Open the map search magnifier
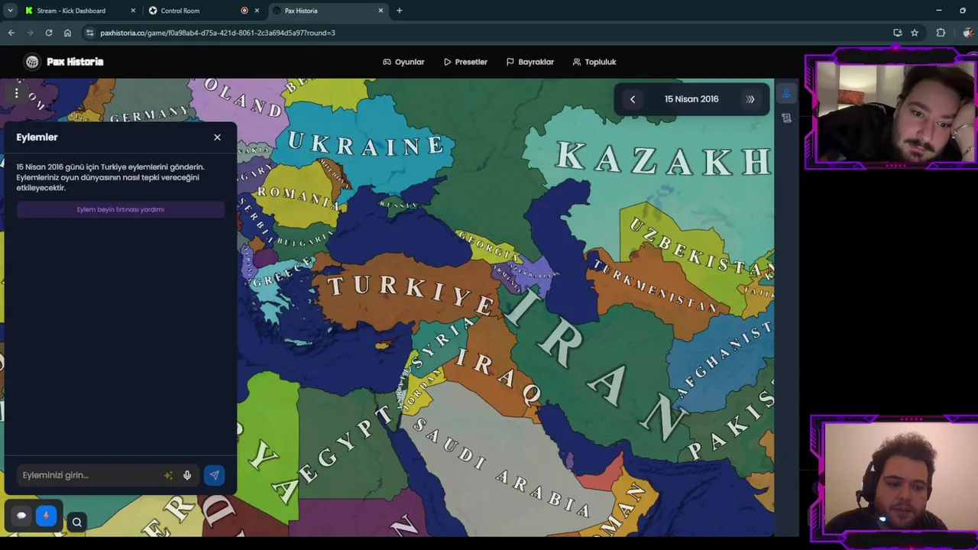The height and width of the screenshot is (550, 978). [76, 522]
